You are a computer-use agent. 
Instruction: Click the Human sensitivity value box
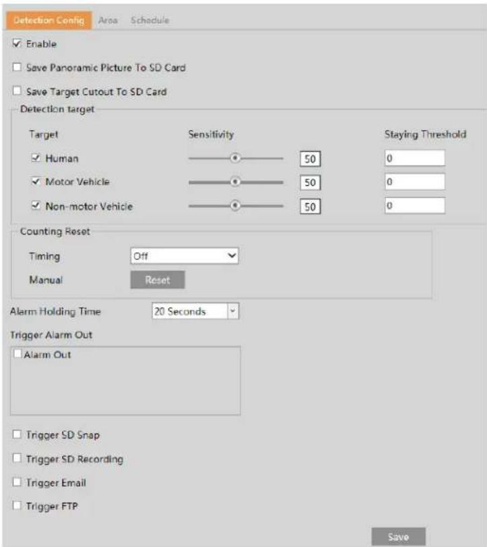(x=310, y=159)
